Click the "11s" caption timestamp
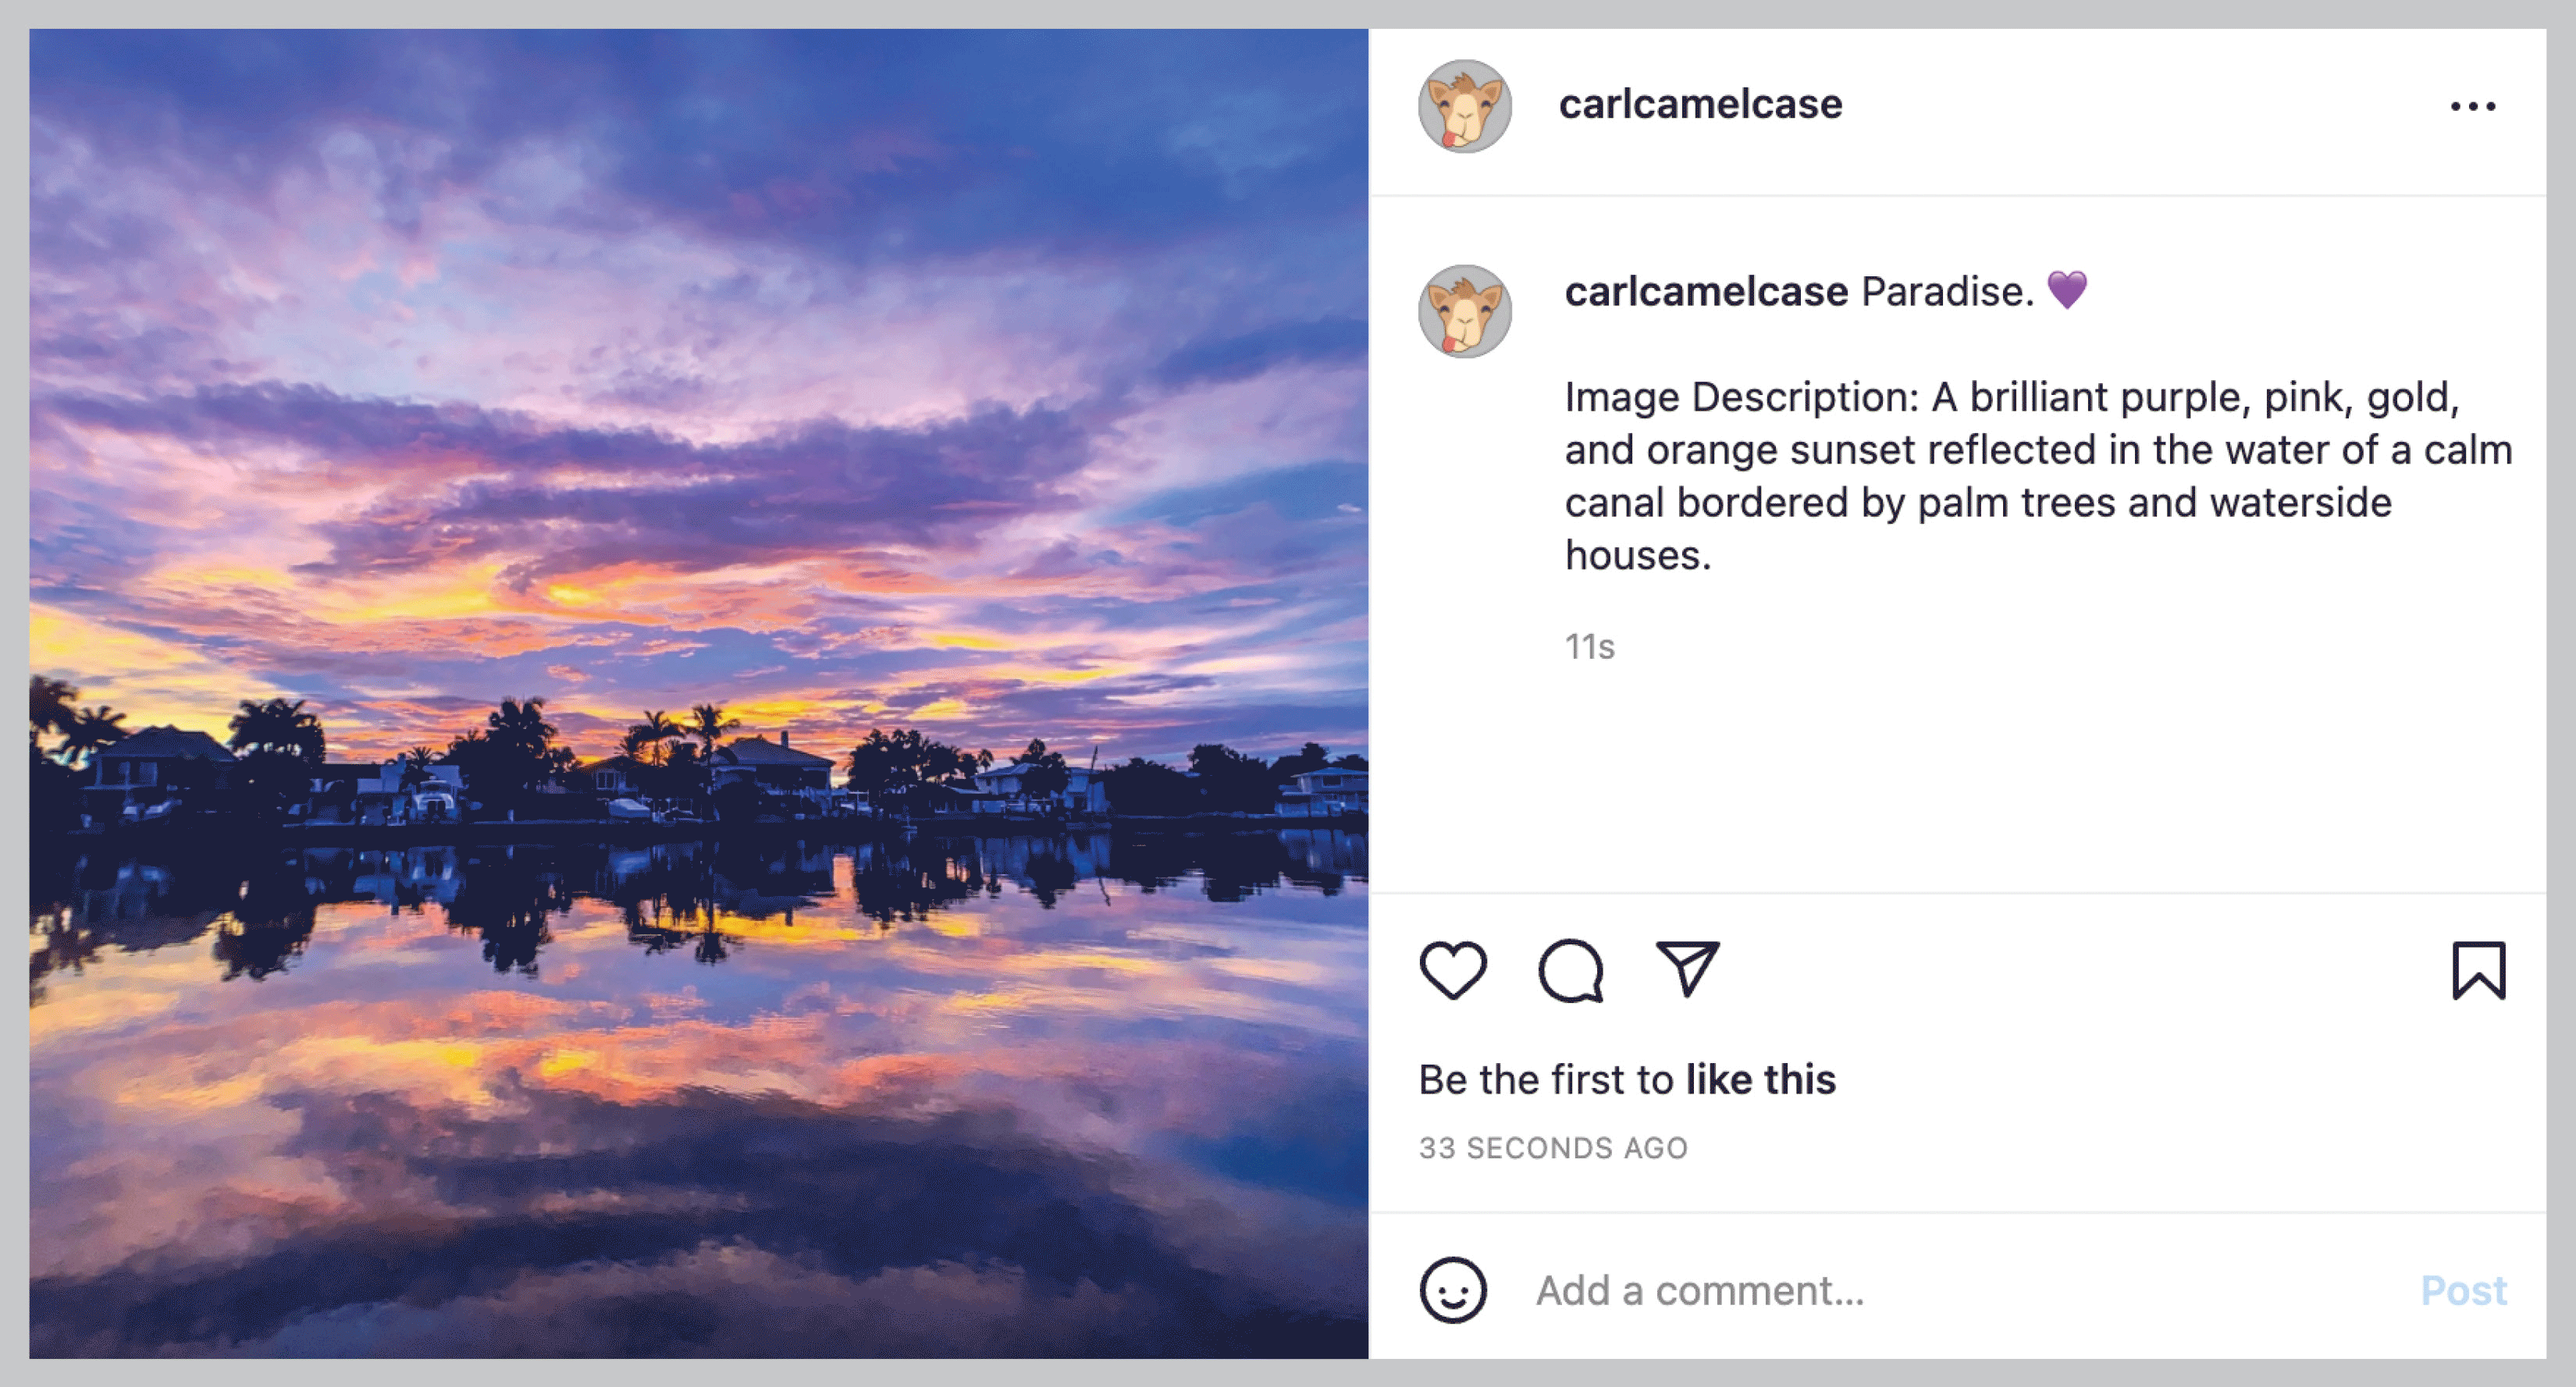 [1589, 647]
